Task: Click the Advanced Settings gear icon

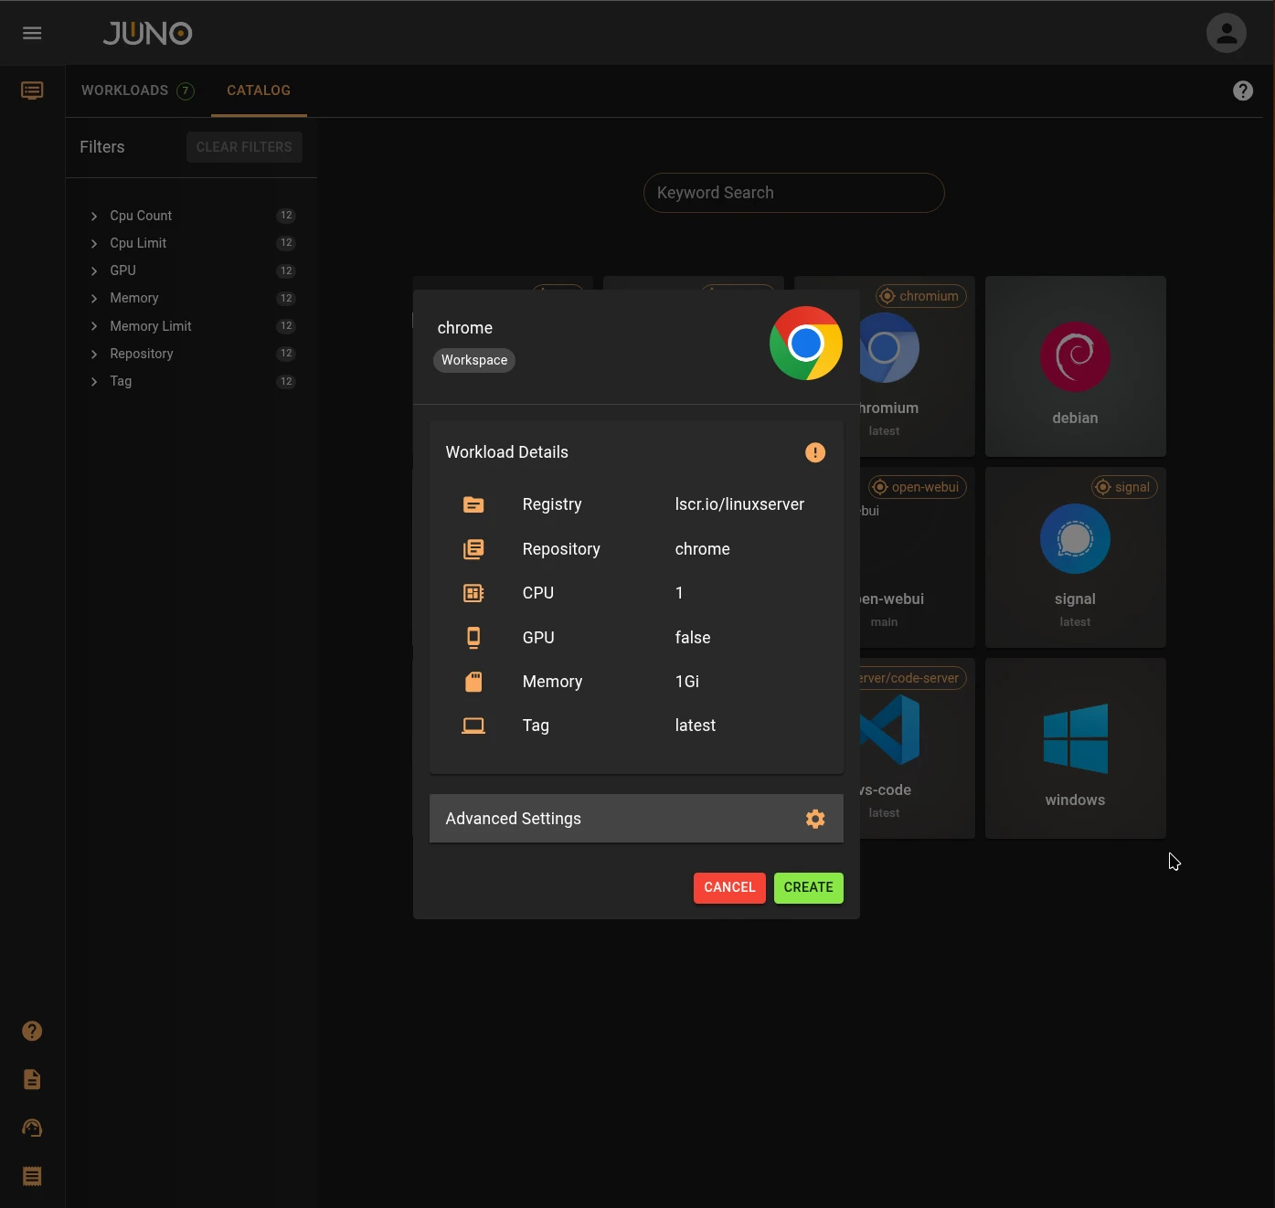Action: [815, 819]
